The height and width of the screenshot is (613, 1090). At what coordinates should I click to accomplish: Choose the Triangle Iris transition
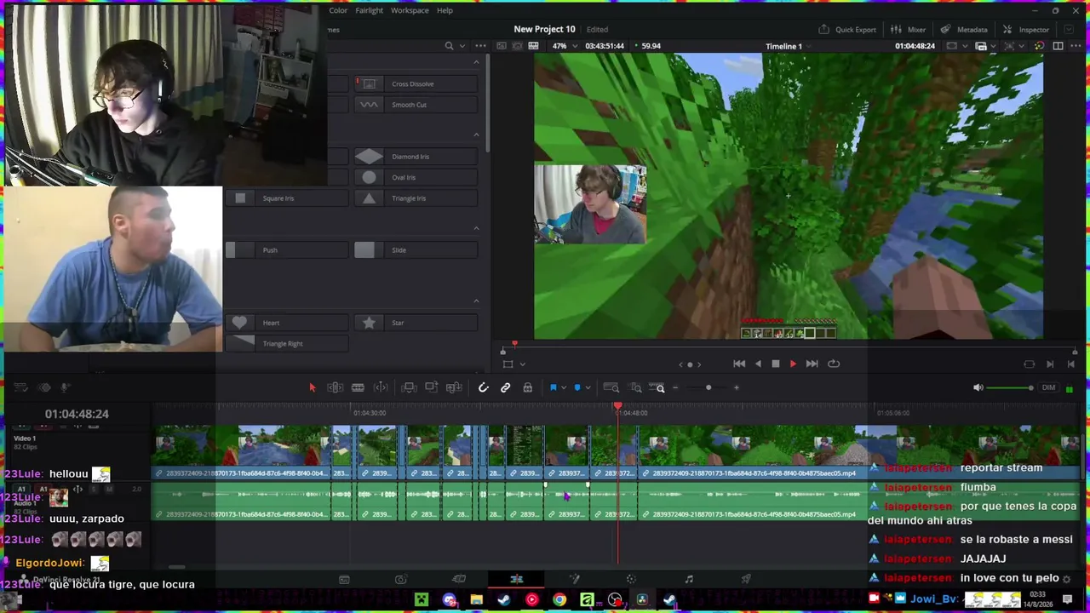point(416,198)
